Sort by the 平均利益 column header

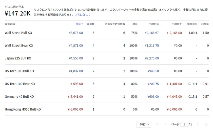(154, 24)
